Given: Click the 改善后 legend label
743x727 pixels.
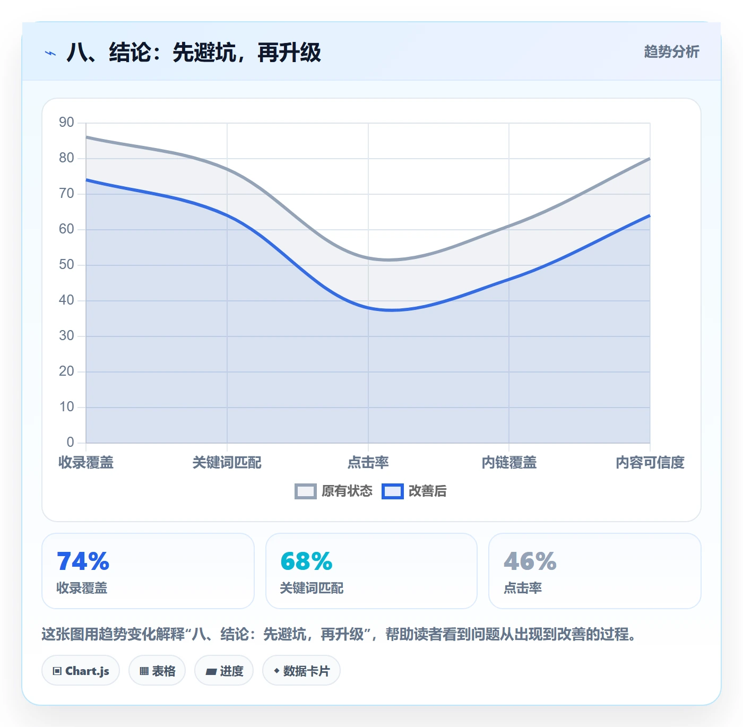Looking at the screenshot, I should coord(428,491).
